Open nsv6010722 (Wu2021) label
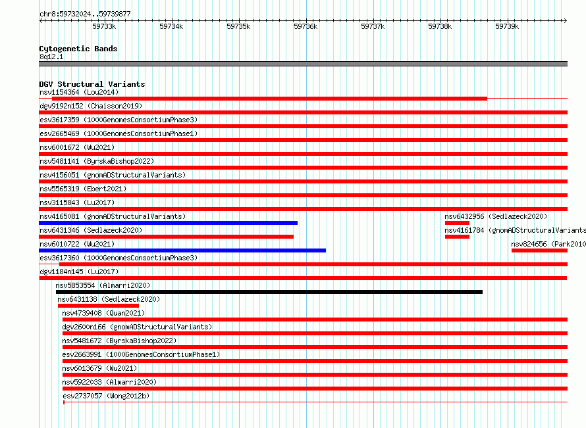The image size is (586, 428). coord(77,244)
